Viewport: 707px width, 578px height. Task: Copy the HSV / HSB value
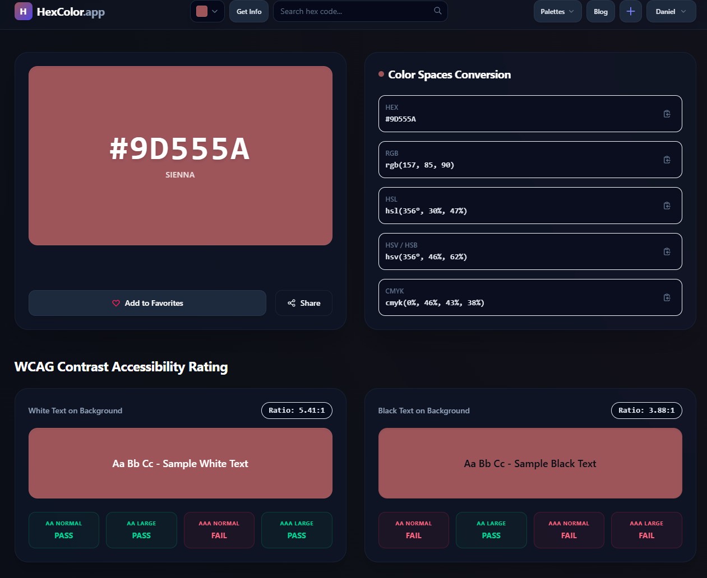[667, 251]
